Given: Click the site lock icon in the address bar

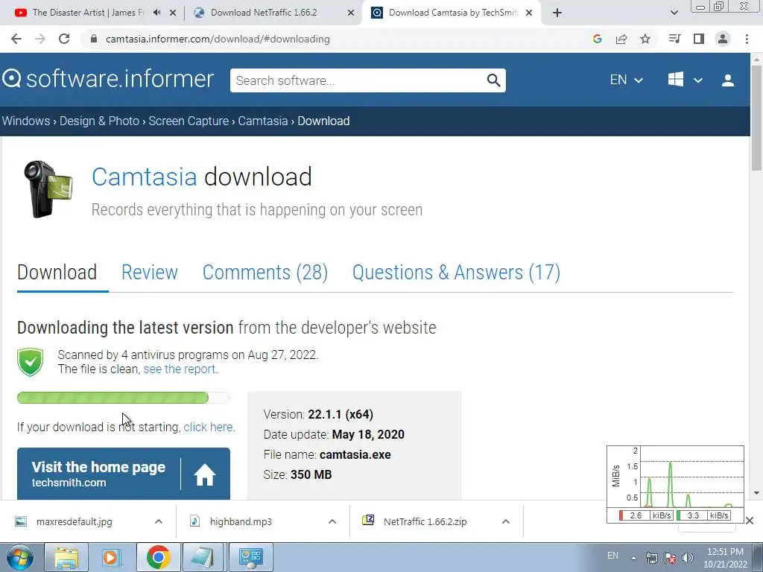Looking at the screenshot, I should (94, 39).
